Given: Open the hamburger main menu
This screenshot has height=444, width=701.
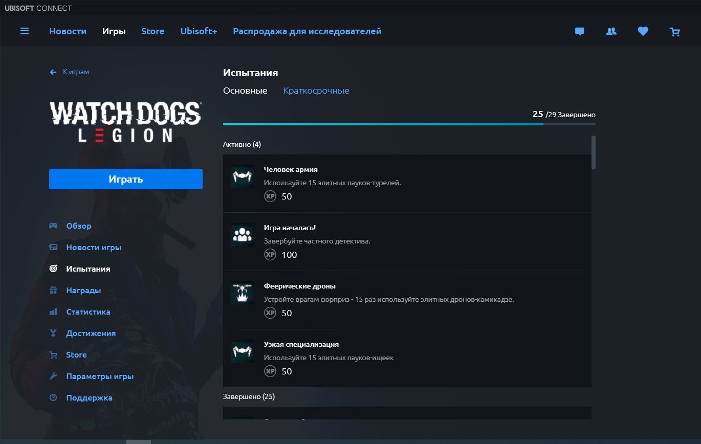Looking at the screenshot, I should pos(25,31).
